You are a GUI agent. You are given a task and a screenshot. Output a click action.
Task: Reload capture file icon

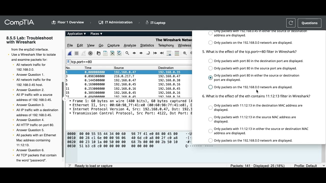[x=119, y=53]
